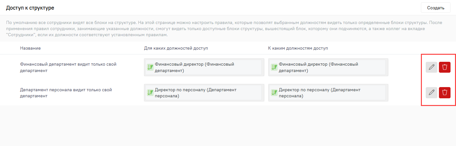Click the Для каких должностей доступ header
This screenshot has height=146, width=456.
point(176,48)
